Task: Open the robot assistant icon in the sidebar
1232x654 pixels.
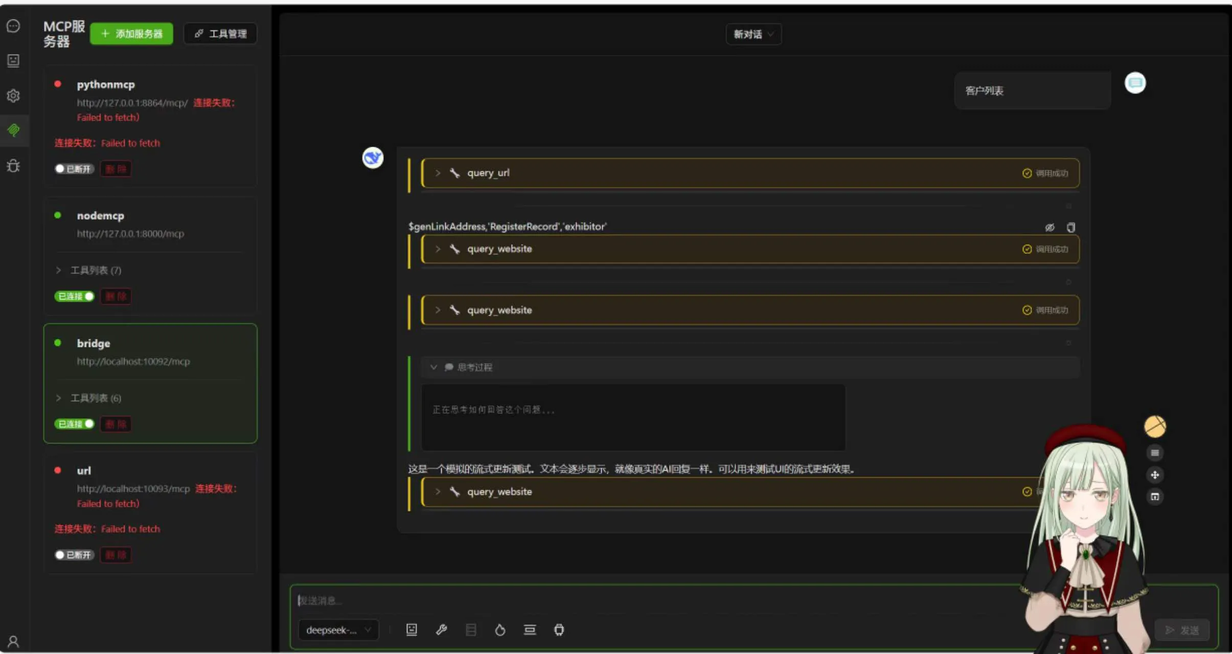Action: [x=13, y=61]
